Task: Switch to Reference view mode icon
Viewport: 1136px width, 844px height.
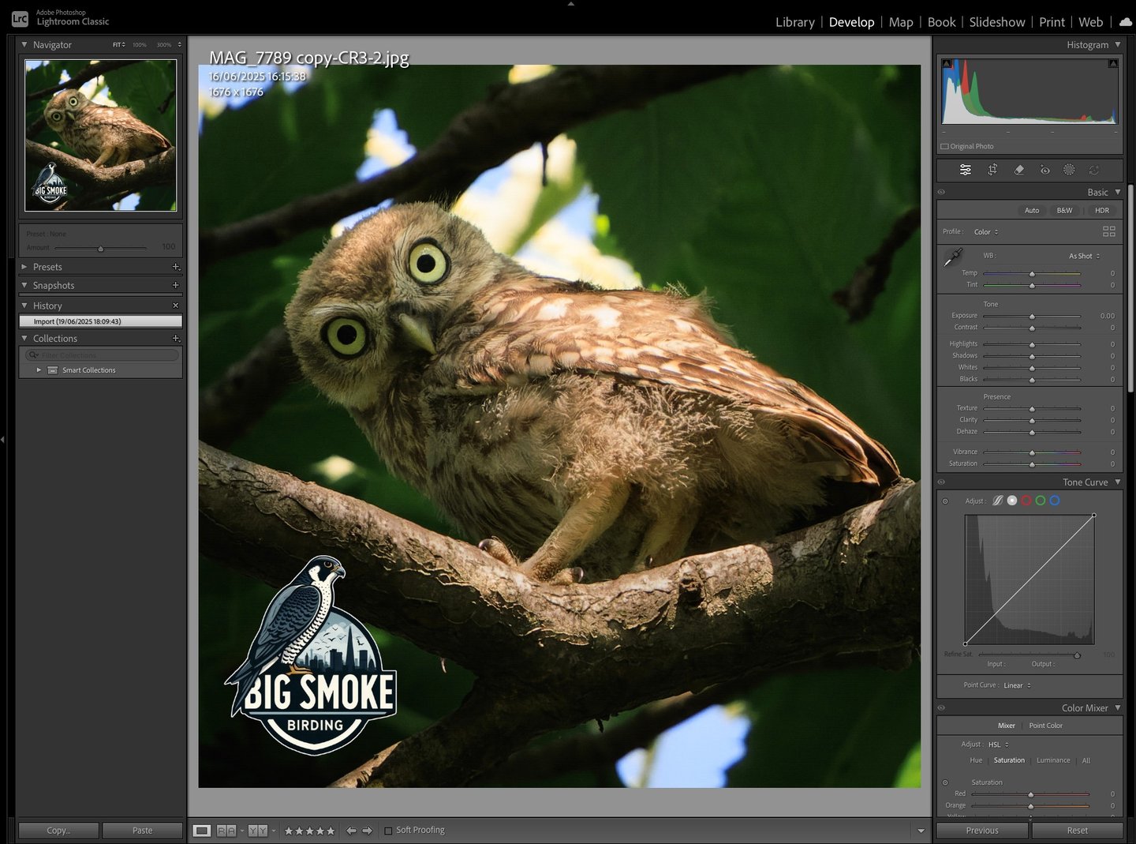Action: pos(226,831)
